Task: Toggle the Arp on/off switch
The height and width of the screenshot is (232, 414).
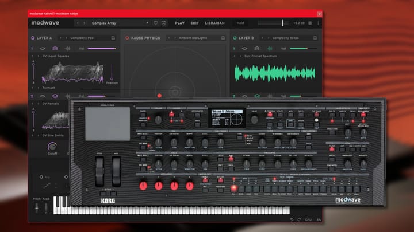Action: pos(41,177)
